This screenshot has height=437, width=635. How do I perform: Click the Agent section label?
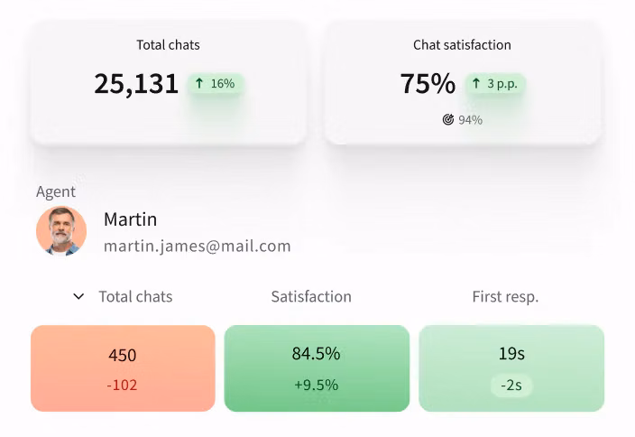[56, 191]
